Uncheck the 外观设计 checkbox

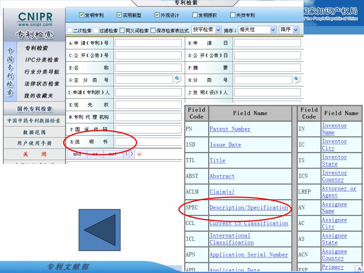click(x=157, y=15)
